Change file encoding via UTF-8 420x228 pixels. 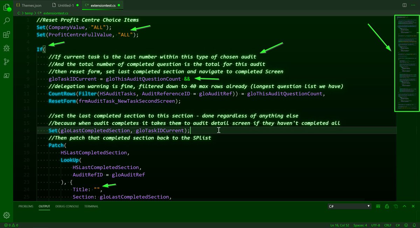point(376,225)
